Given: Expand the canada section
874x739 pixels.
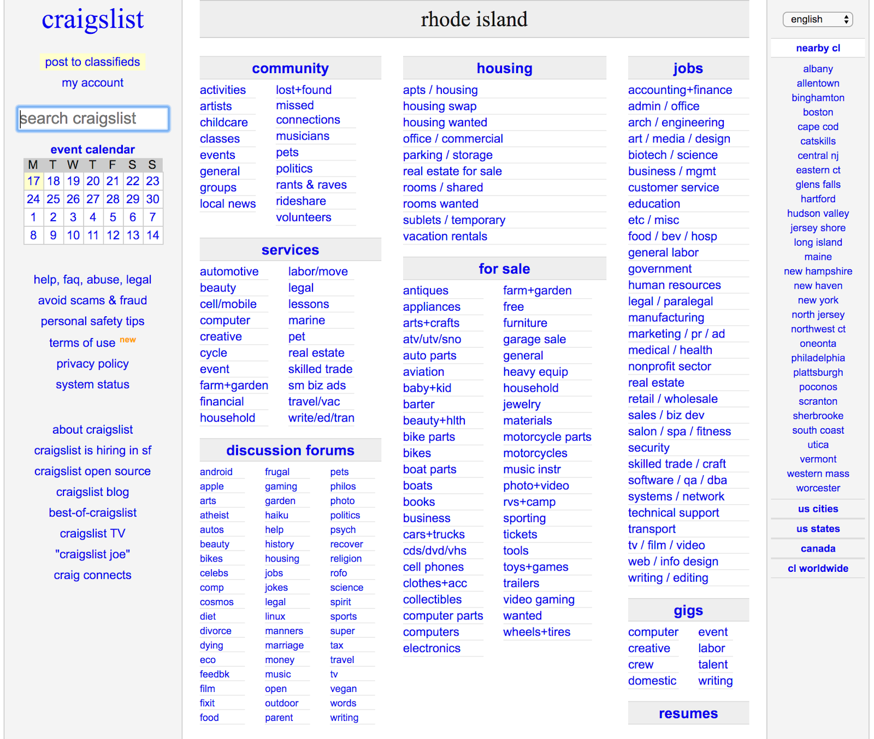Looking at the screenshot, I should 818,549.
